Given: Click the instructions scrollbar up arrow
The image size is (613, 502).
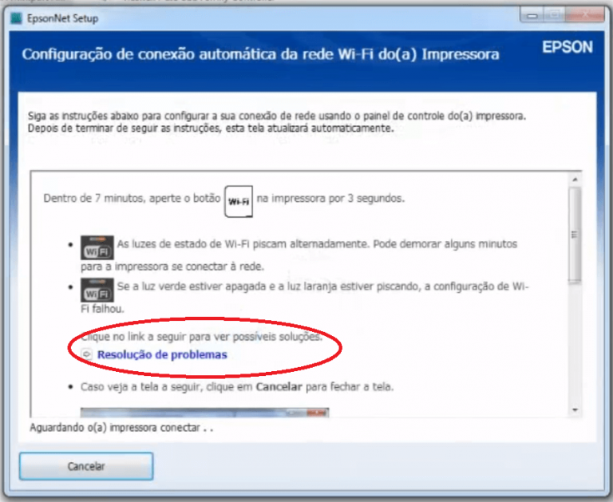Looking at the screenshot, I should [575, 180].
